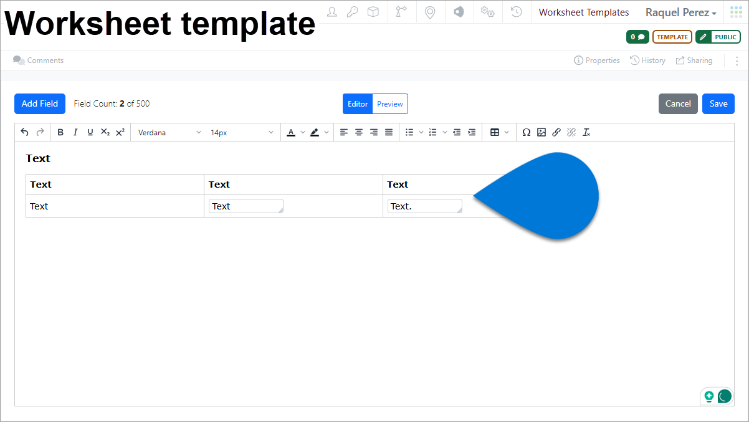Save the worksheet template

718,103
